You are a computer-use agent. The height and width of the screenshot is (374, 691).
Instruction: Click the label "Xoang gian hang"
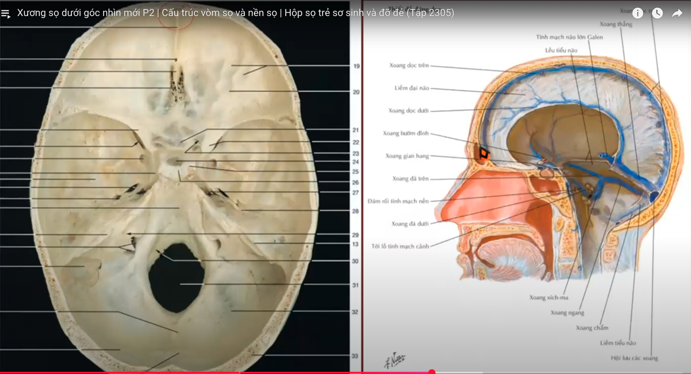pos(407,156)
